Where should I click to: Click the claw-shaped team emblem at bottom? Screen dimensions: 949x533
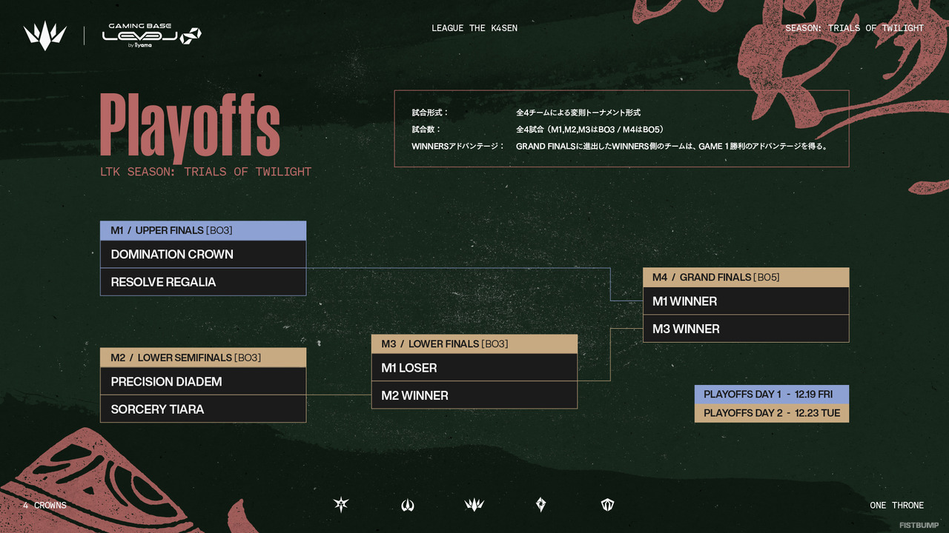click(407, 505)
